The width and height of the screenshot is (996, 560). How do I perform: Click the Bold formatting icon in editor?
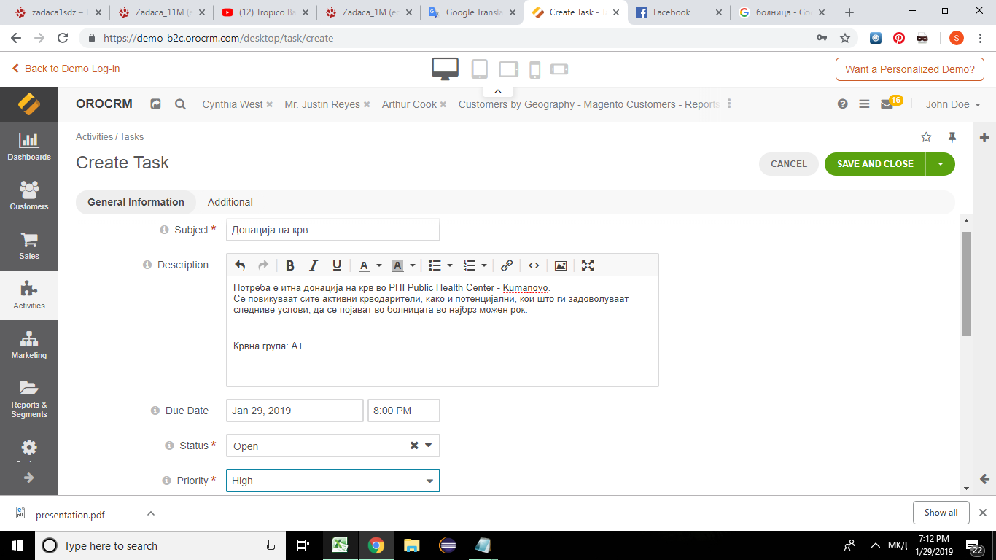click(289, 265)
